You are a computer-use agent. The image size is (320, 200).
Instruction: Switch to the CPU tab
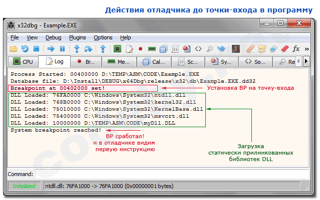[23, 61]
